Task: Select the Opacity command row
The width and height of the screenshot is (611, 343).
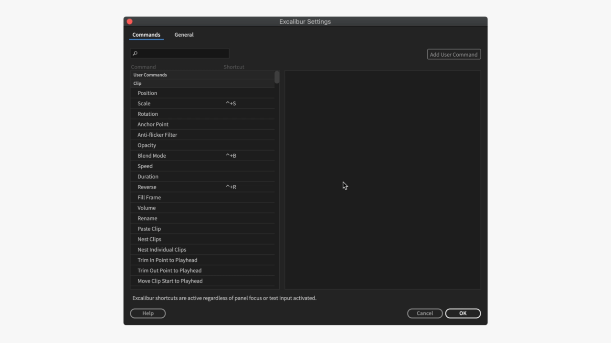Action: [x=202, y=145]
